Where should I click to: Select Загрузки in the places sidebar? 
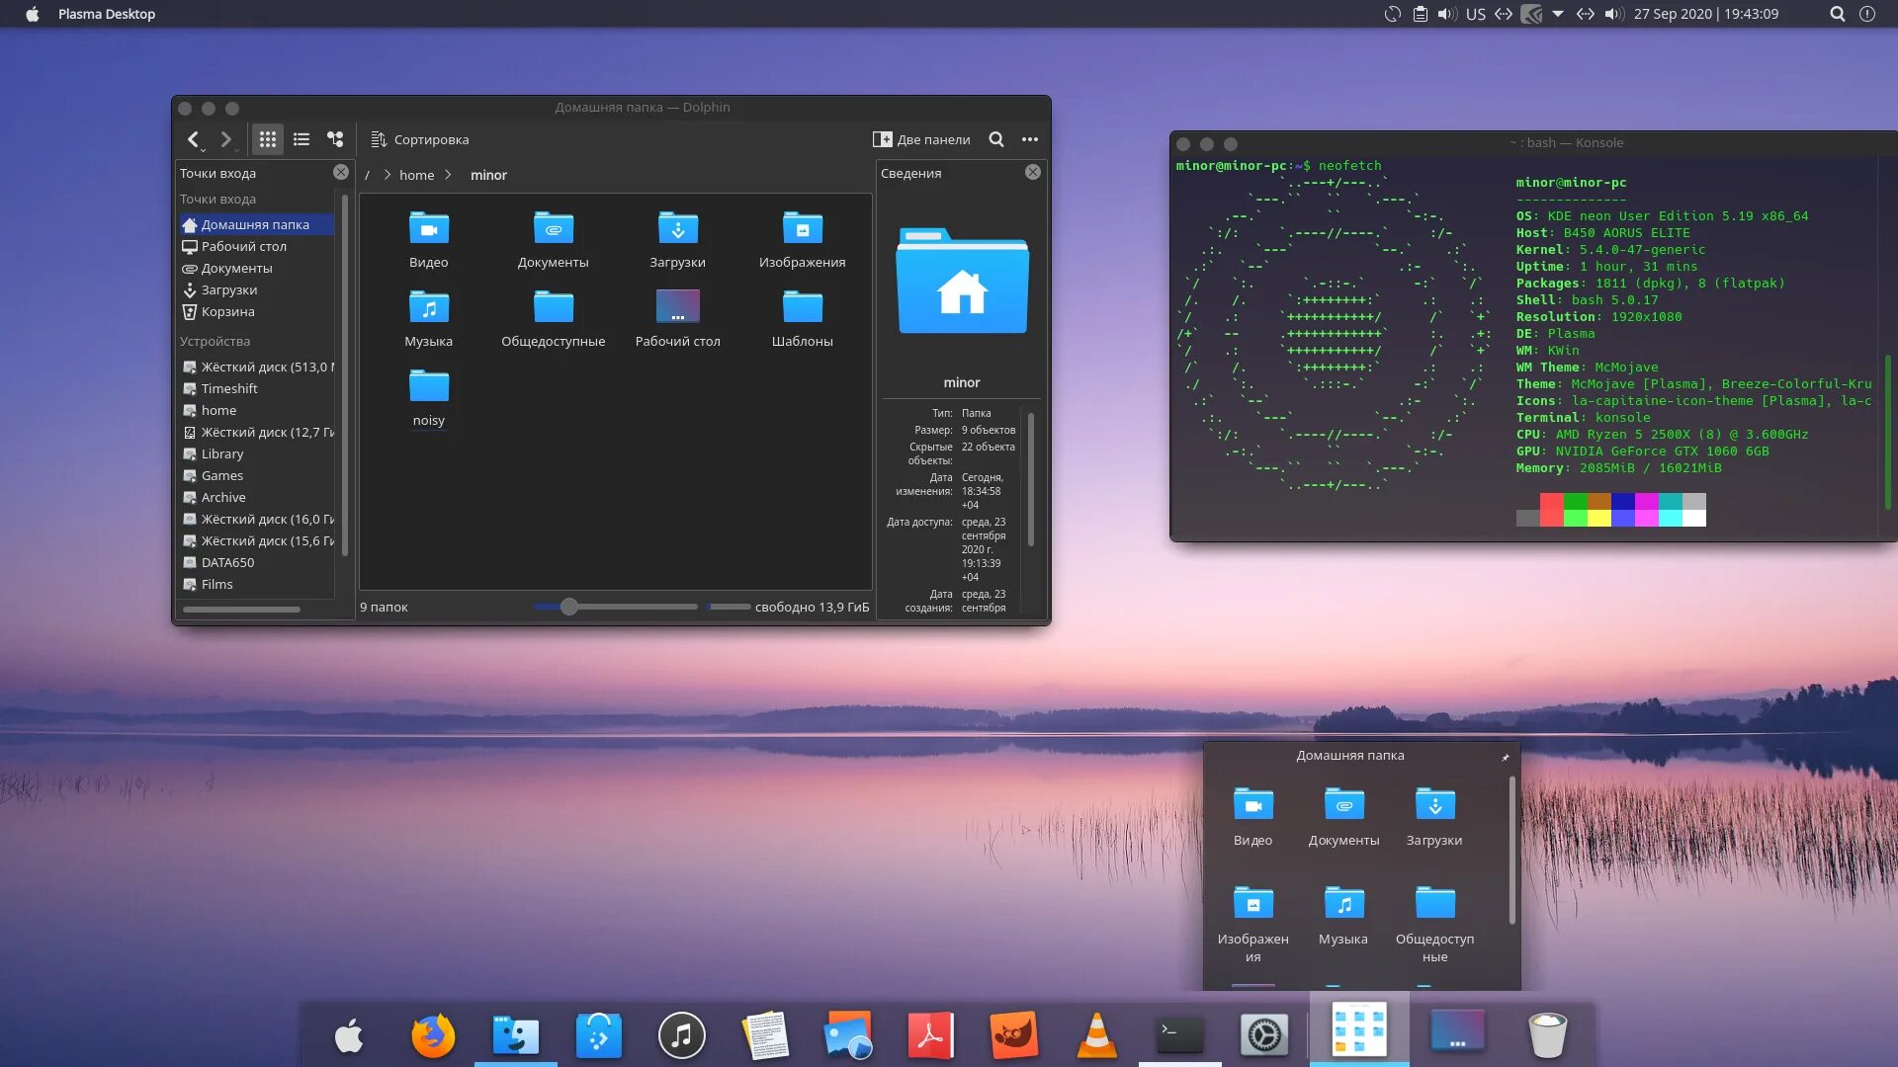(x=228, y=289)
